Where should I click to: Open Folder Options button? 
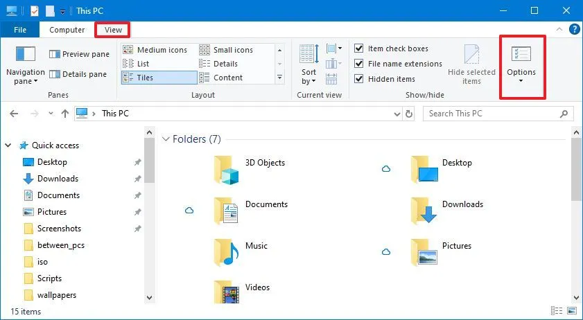[521, 65]
